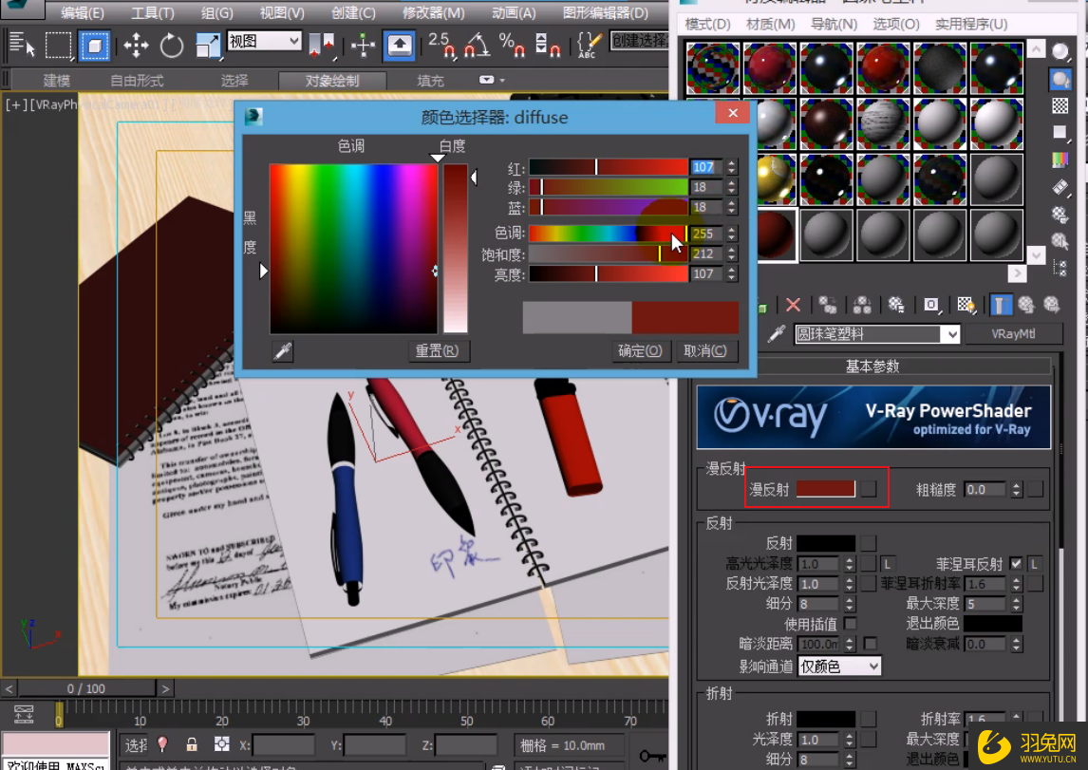Viewport: 1088px width, 770px height.
Task: Toggle the percent snap icon
Action: click(512, 46)
